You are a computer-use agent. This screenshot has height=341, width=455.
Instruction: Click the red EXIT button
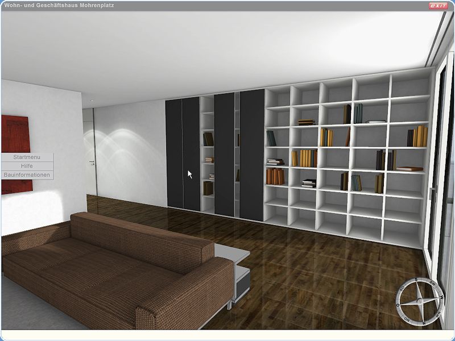[x=437, y=5]
